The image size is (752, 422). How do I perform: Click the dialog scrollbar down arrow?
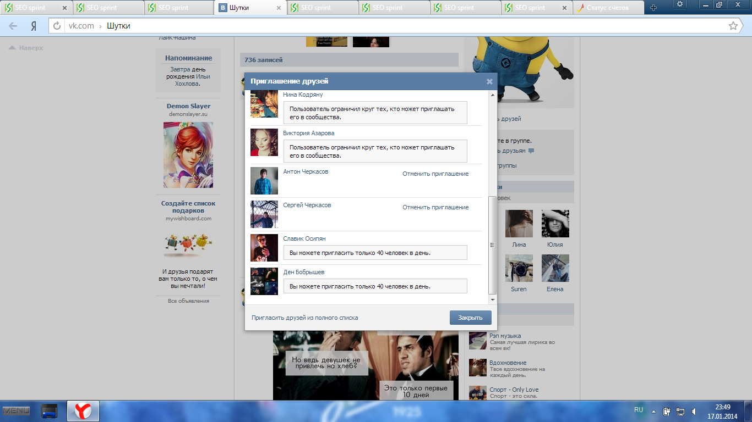(x=492, y=300)
